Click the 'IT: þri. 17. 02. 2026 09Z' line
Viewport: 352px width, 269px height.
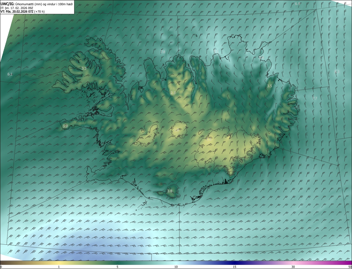click(x=17, y=8)
